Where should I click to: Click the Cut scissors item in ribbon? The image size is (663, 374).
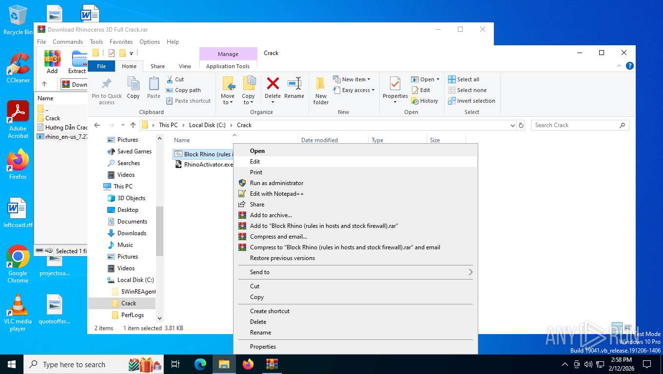175,79
